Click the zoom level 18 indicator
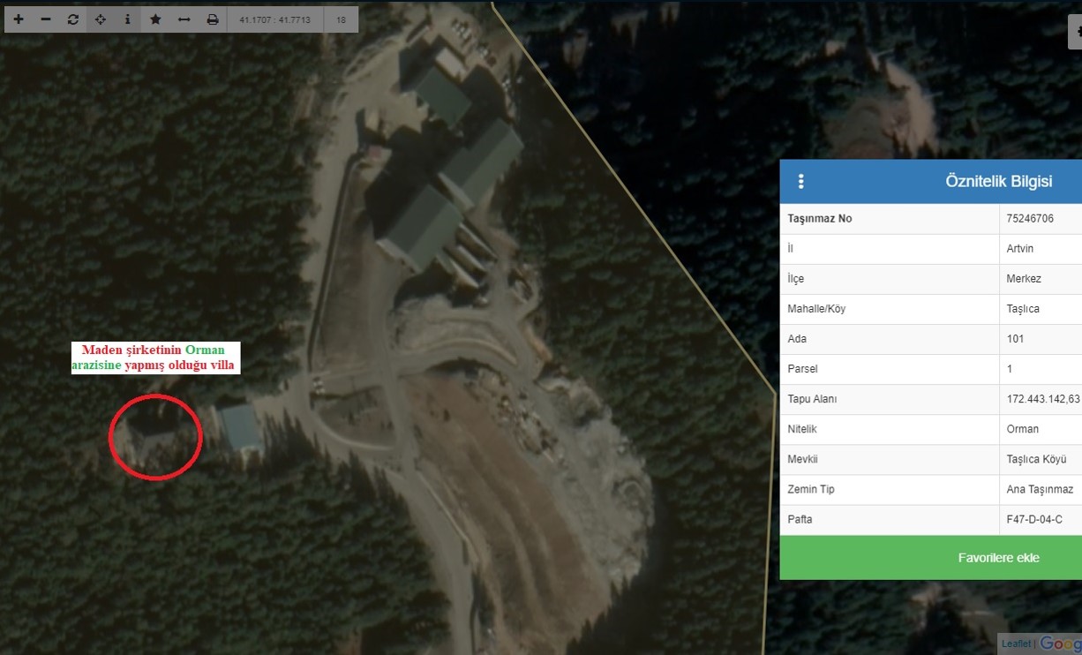The width and height of the screenshot is (1082, 655). click(341, 19)
